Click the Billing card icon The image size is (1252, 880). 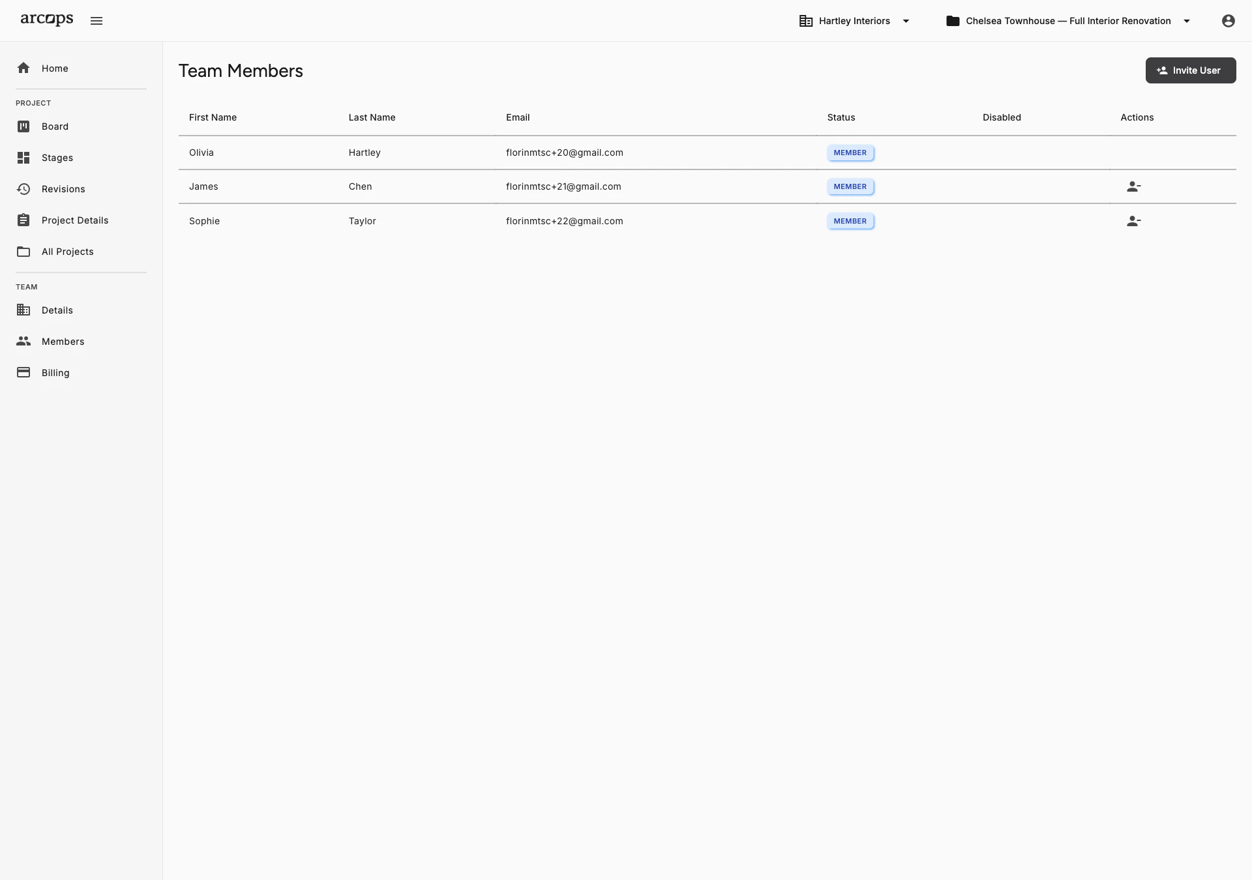click(23, 372)
